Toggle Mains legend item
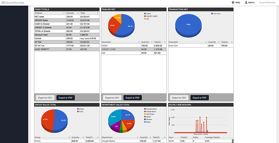Screen dimensions: 279x143 pyautogui.click(x=147, y=122)
